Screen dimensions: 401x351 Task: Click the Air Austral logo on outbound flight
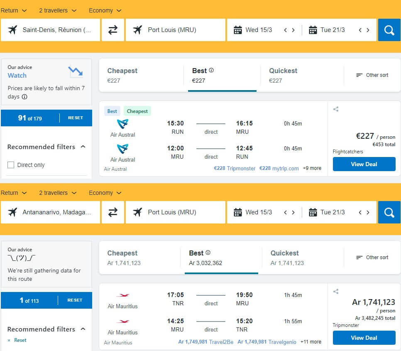coord(122,124)
